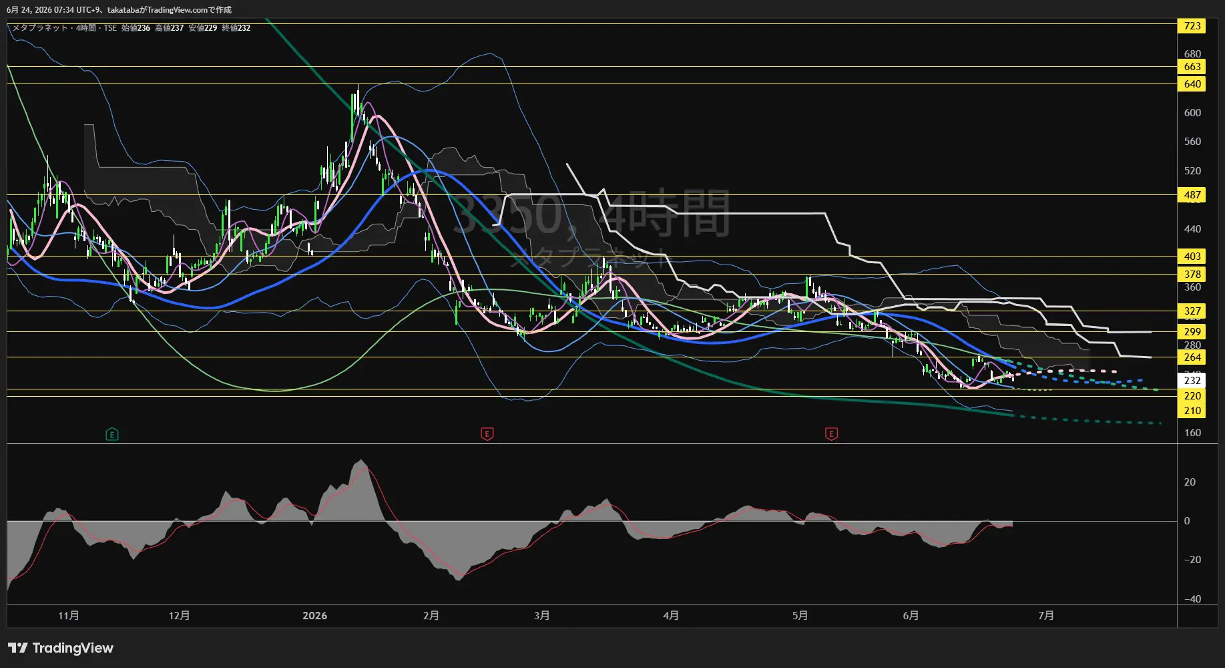Screen dimensions: 1225x668
Task: Click the 160 price axis tick
Action: 1192,433
